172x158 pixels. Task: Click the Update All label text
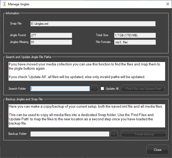click(112, 88)
